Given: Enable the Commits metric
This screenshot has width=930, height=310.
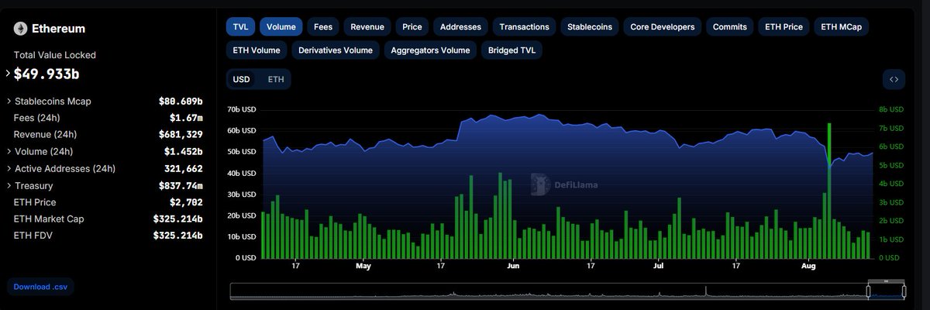Looking at the screenshot, I should 730,26.
